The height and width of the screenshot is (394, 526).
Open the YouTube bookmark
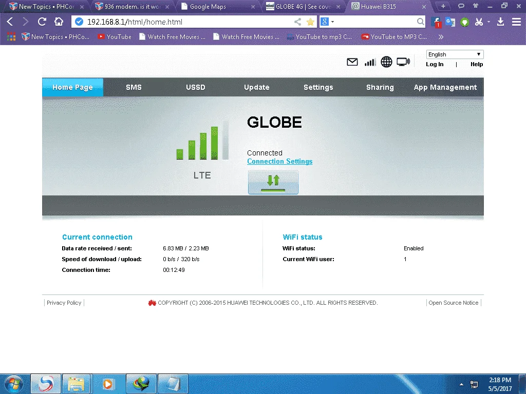[115, 37]
